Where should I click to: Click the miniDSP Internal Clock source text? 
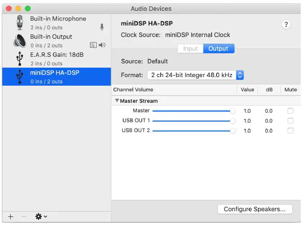pos(198,35)
